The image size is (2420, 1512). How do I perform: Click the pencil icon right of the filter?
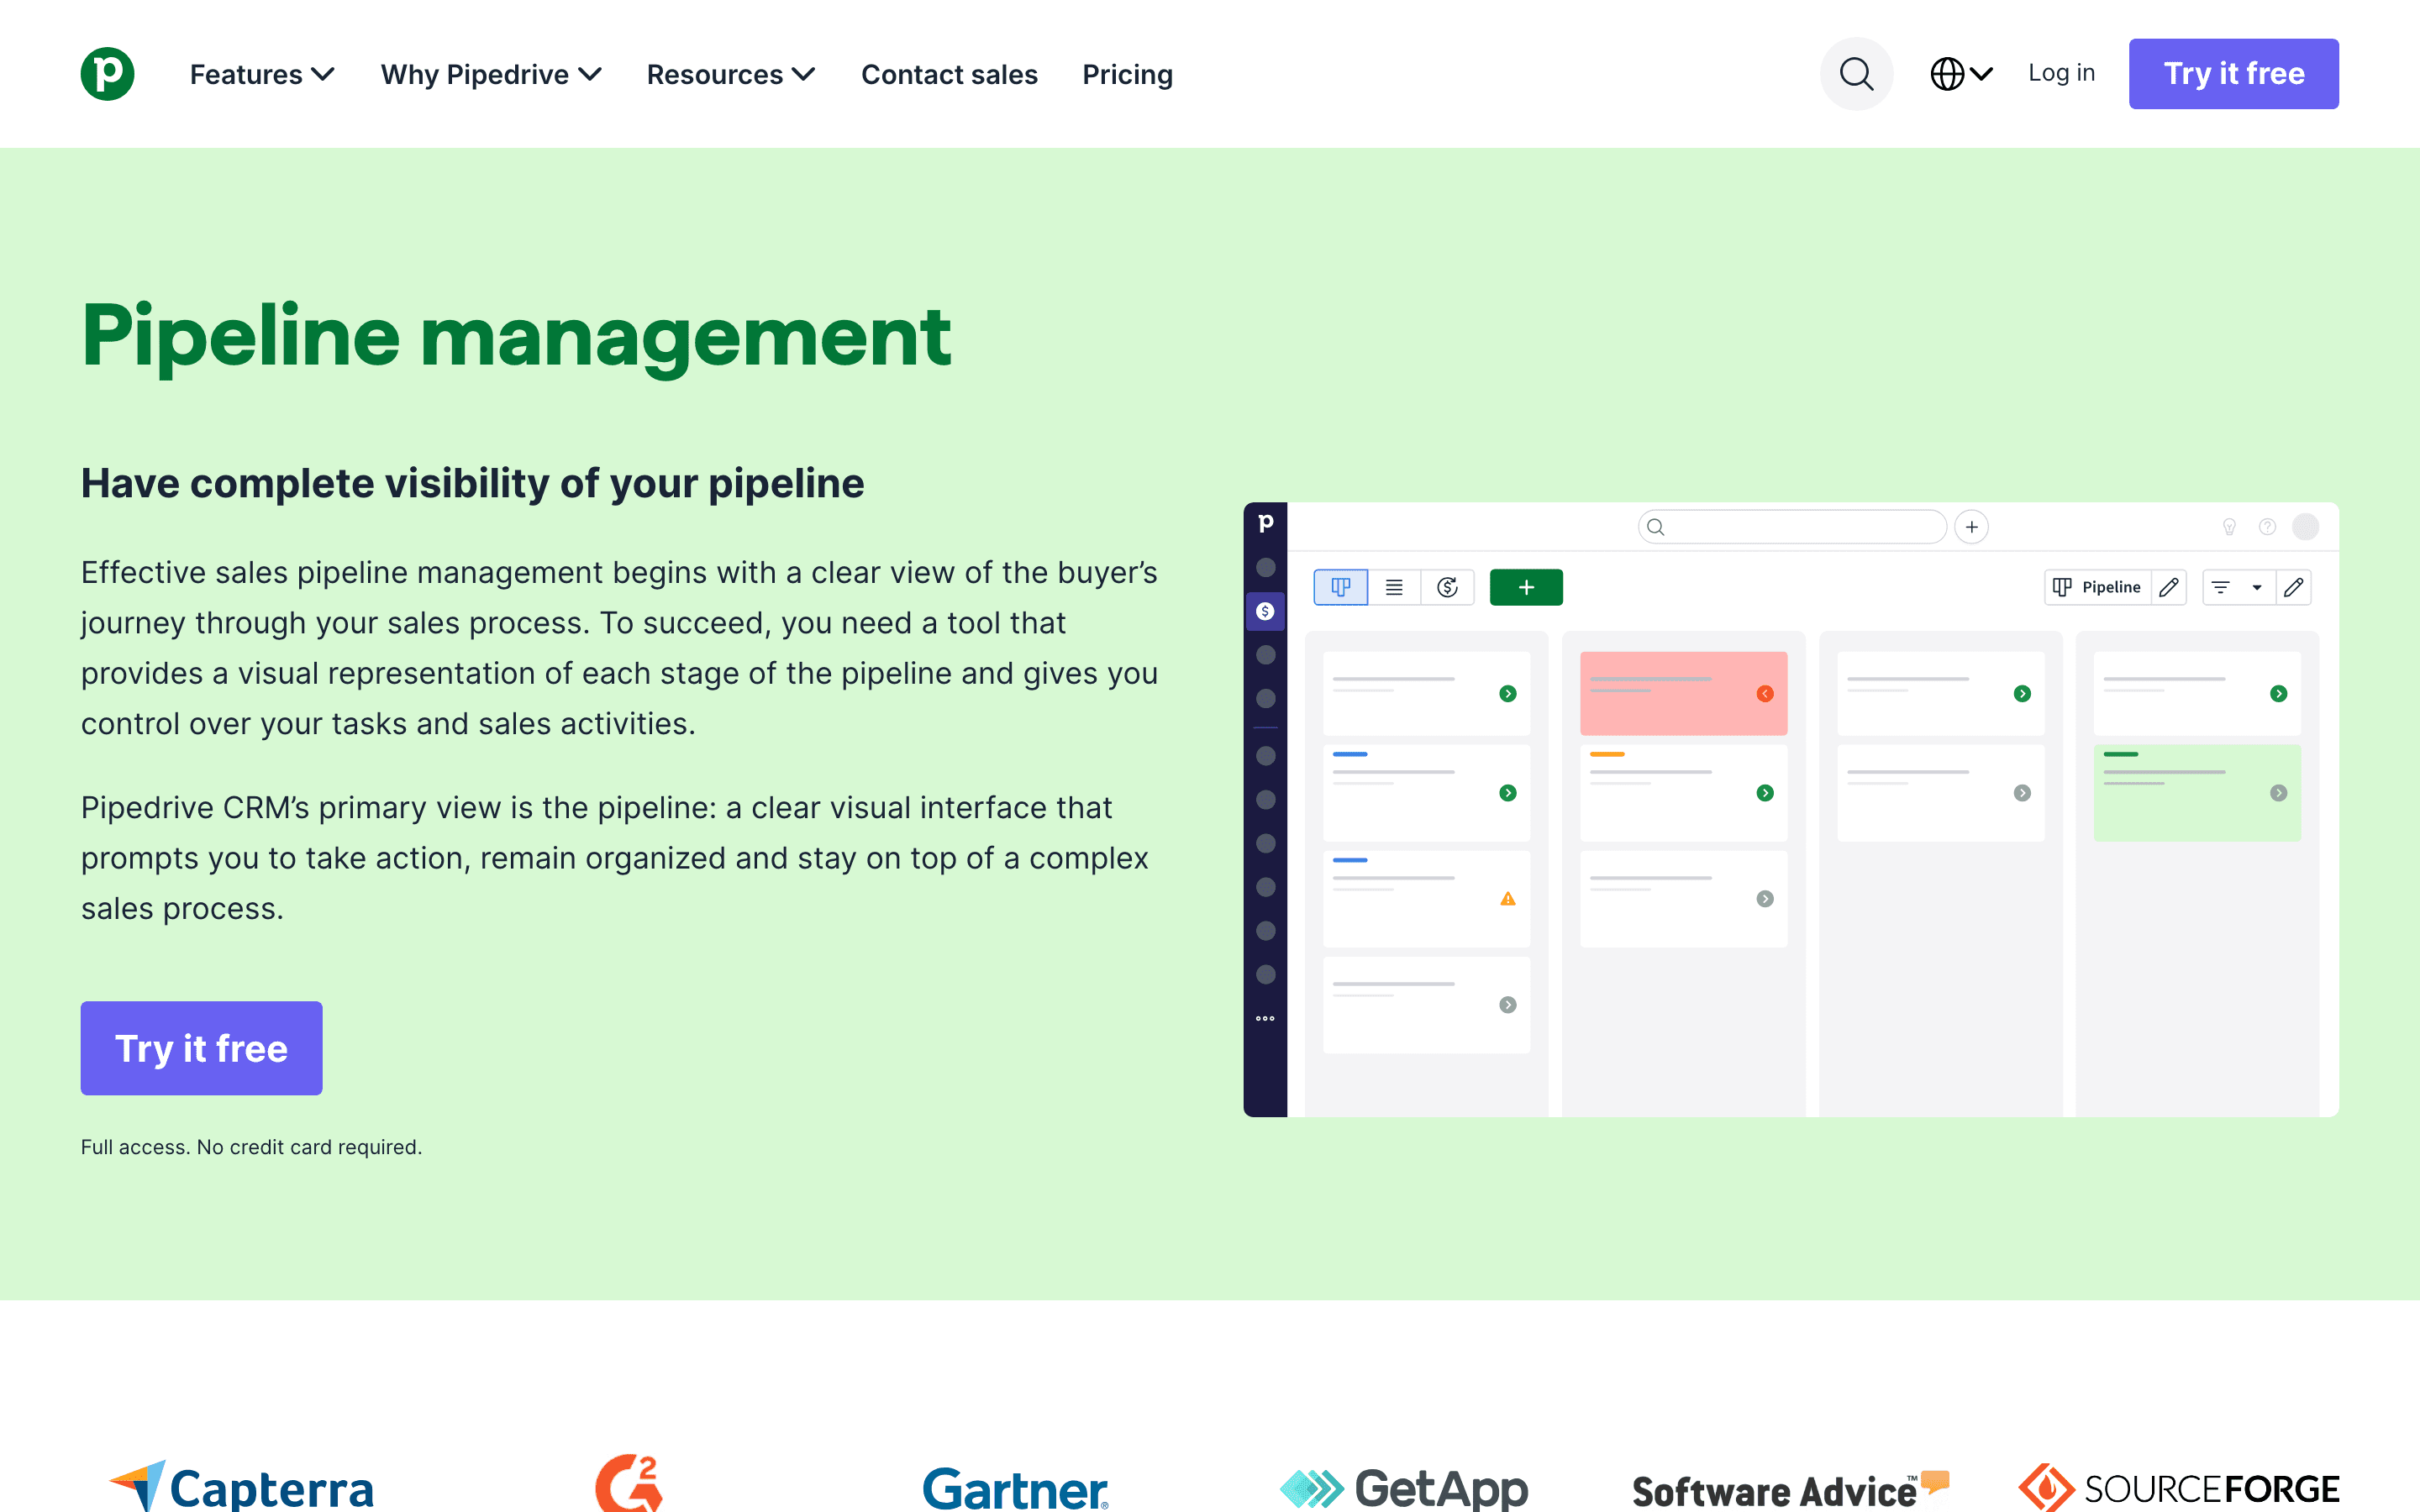[x=2293, y=587]
